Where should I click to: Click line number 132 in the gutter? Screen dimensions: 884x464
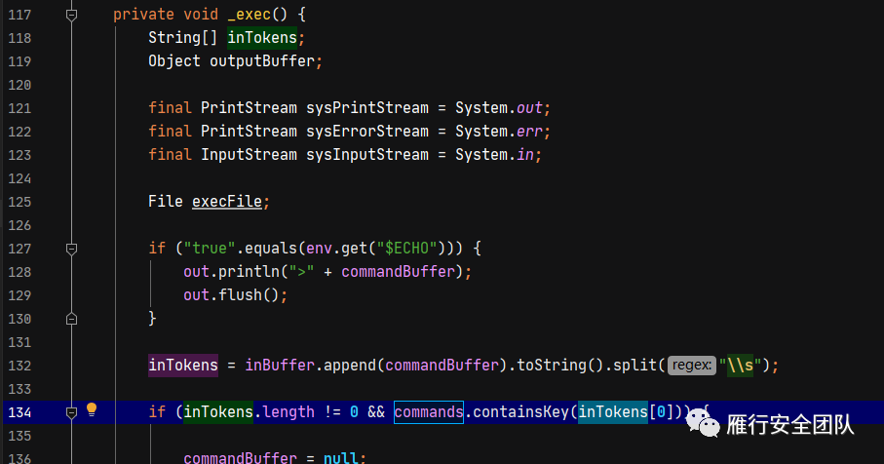point(19,366)
